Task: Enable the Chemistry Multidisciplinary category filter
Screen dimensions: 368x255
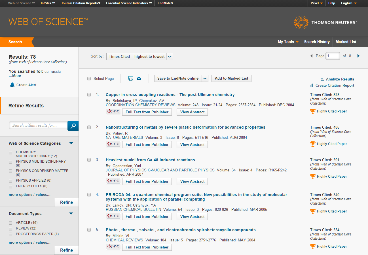Action: click(x=10, y=152)
